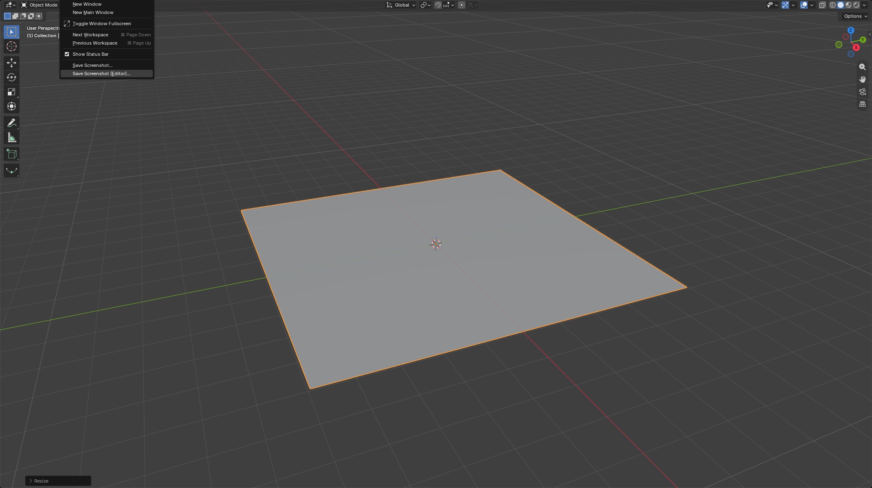Click the blue Z axis on gizmo
Viewport: 872px width, 488px height.
point(851,30)
